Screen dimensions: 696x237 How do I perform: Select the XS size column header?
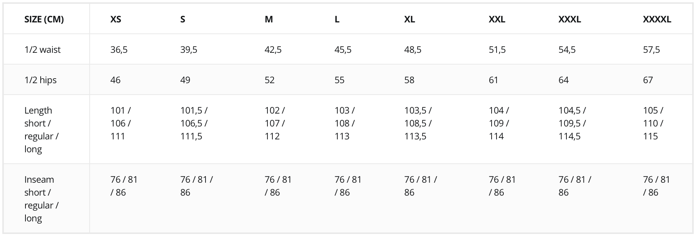(116, 19)
